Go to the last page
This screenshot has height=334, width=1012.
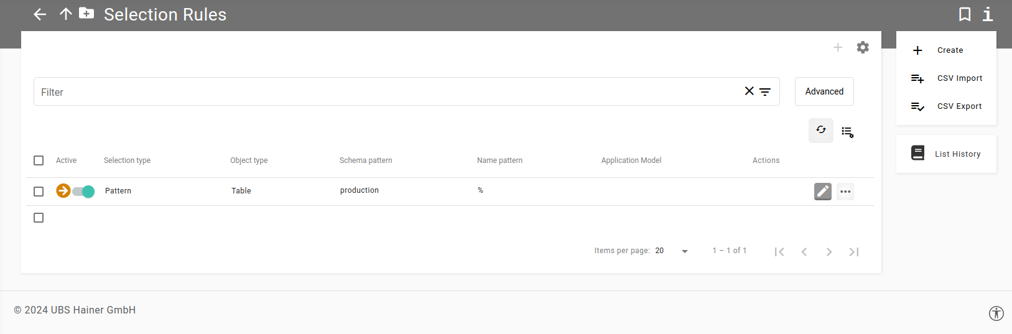854,252
